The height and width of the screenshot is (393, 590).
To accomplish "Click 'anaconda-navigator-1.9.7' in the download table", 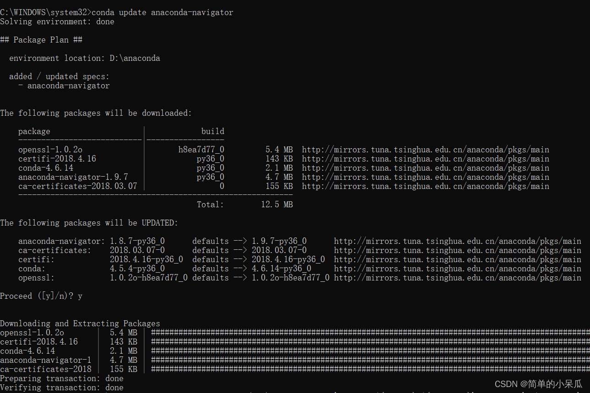I will point(73,177).
